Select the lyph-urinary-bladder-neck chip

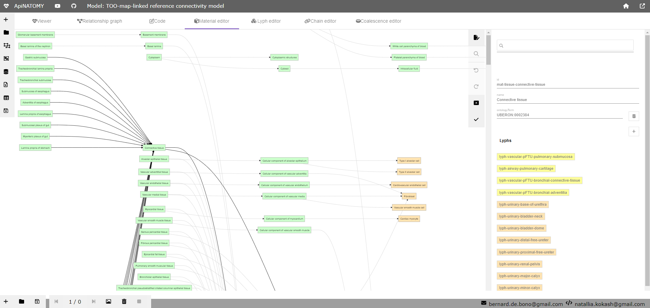[x=521, y=216]
